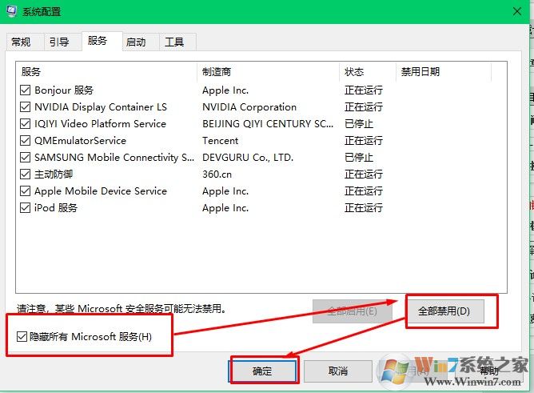Click the Tencent manufacturer cell
Image resolution: width=534 pixels, height=393 pixels.
click(x=221, y=140)
